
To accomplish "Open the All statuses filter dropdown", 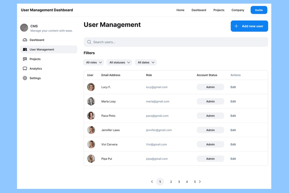I will [119, 62].
